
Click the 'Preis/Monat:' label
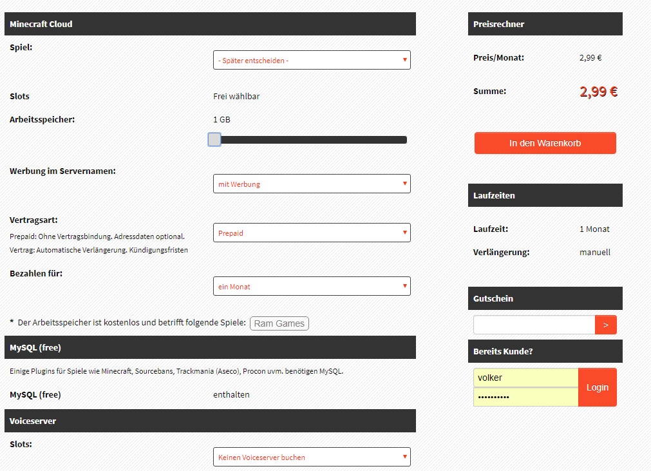tap(498, 58)
